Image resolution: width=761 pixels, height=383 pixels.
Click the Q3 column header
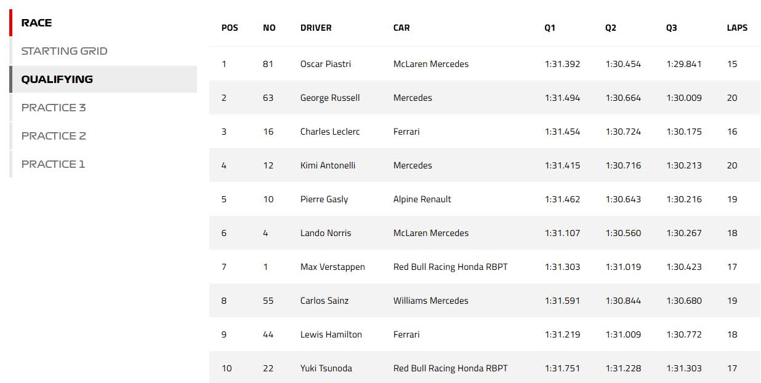coord(671,28)
